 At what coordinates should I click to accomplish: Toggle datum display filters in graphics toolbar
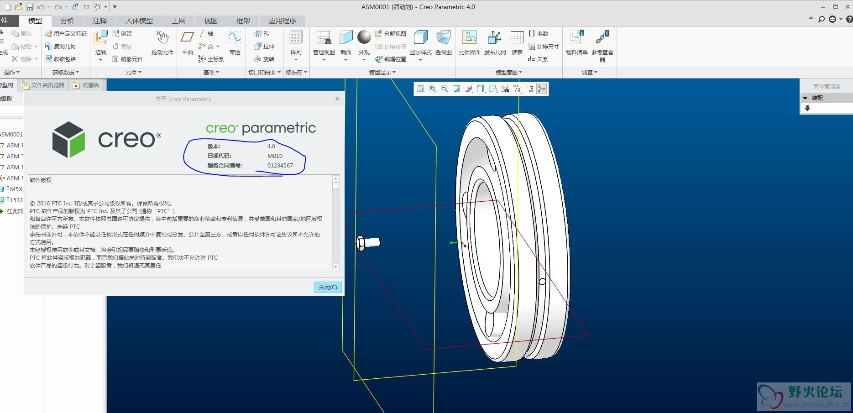tap(517, 89)
